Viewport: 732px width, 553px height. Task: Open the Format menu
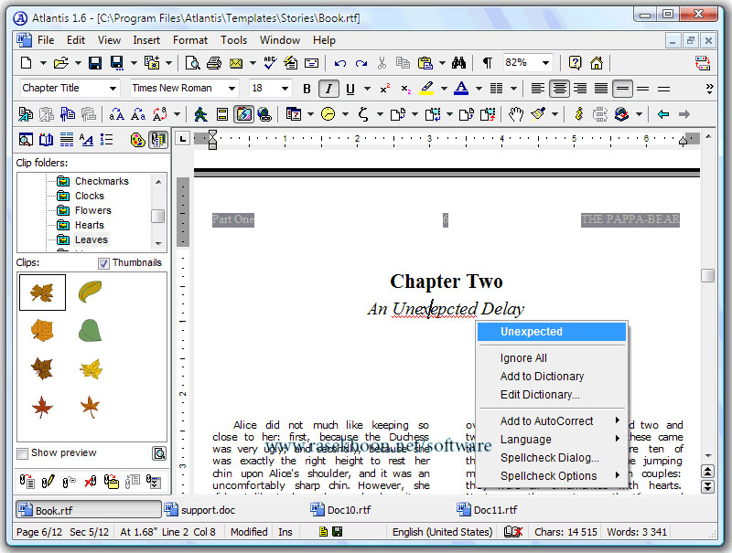point(190,40)
